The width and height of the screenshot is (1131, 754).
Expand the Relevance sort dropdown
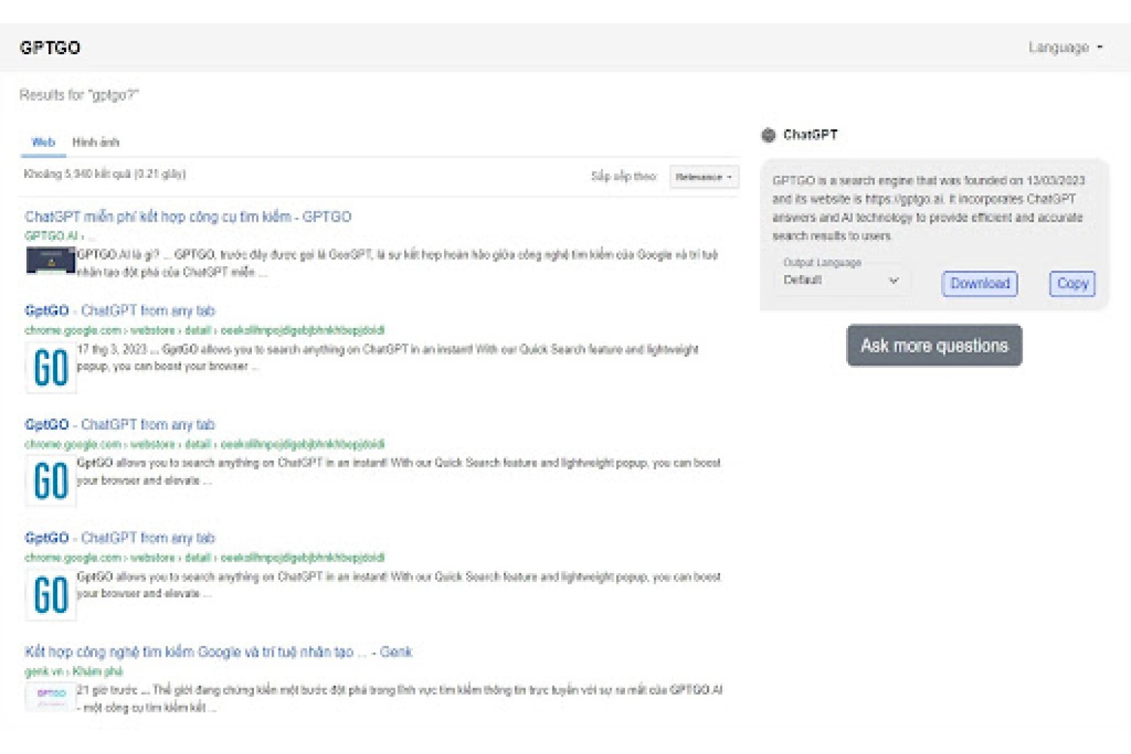point(703,177)
